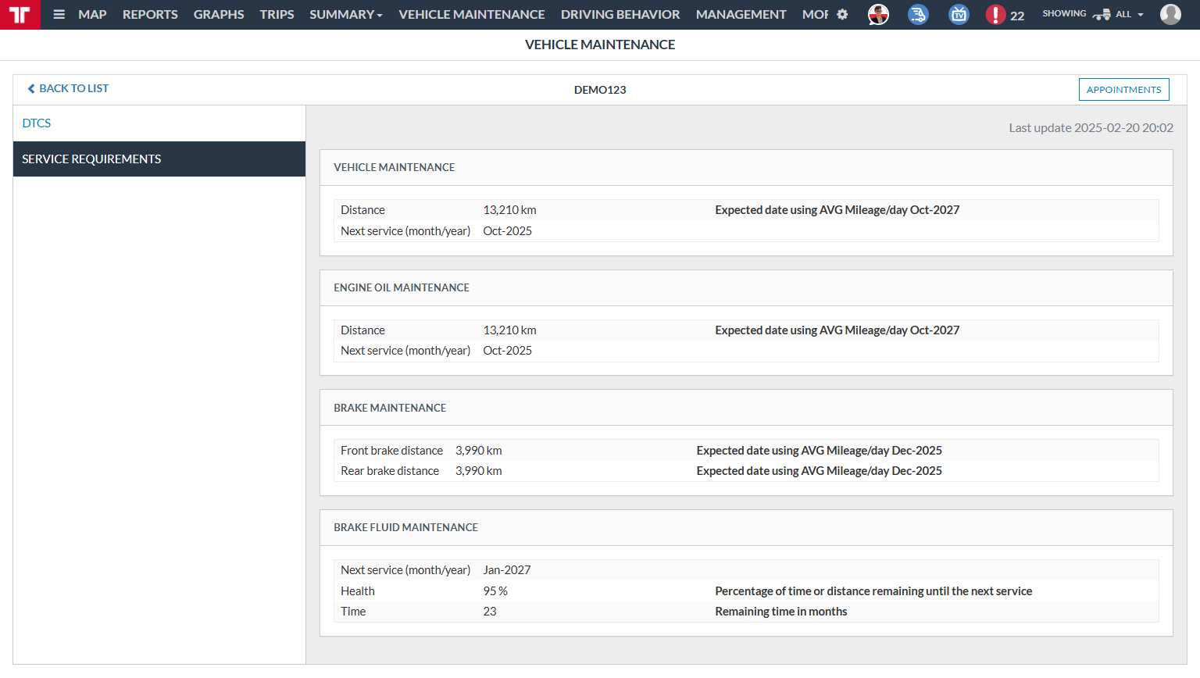Expand the SUMMARY dropdown menu
The width and height of the screenshot is (1200, 678).
(x=345, y=15)
